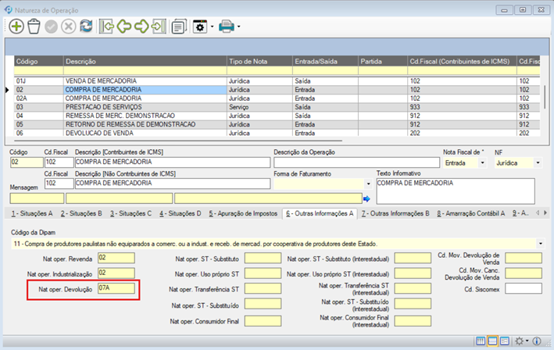Click the green plus add record icon
This screenshot has width=554, height=350.
[x=16, y=27]
